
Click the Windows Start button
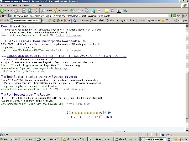pyautogui.click(x=4, y=139)
